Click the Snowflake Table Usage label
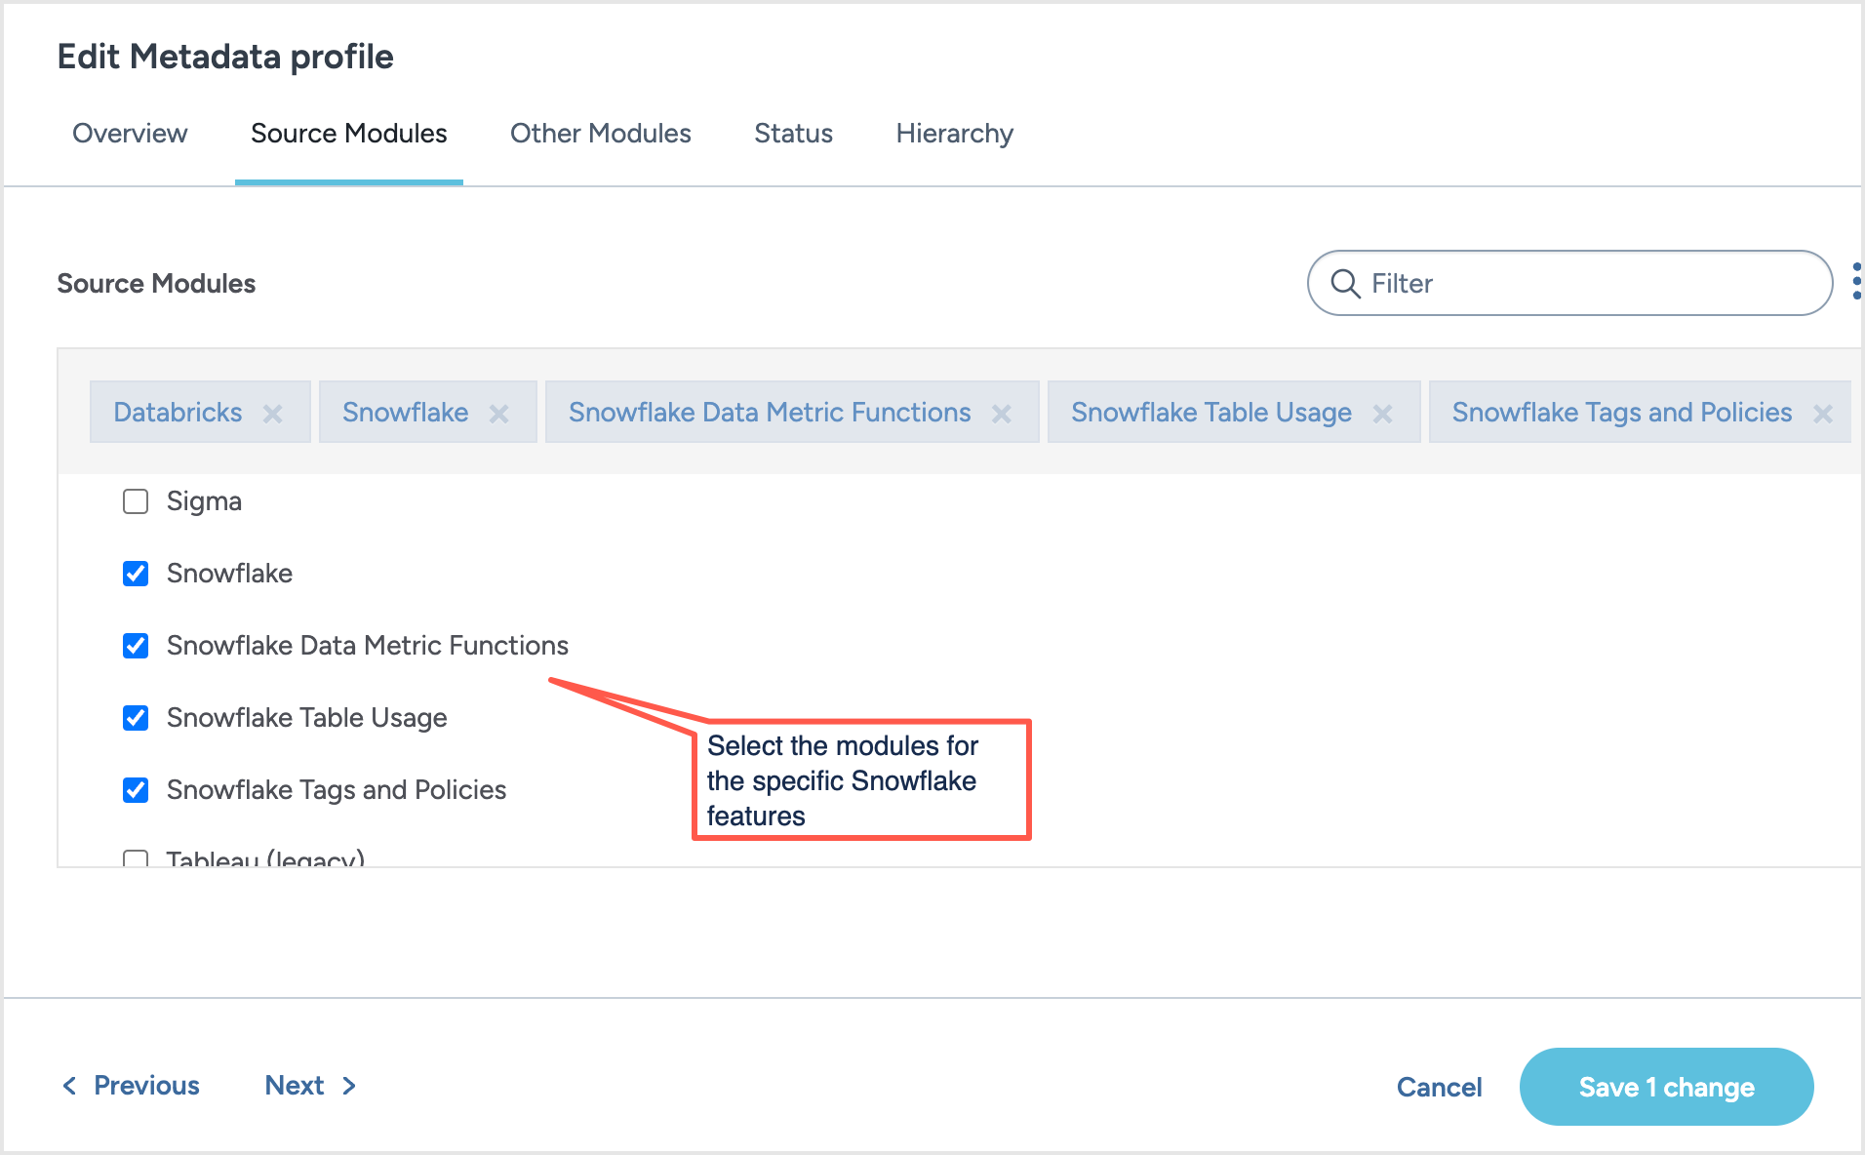 (x=307, y=718)
